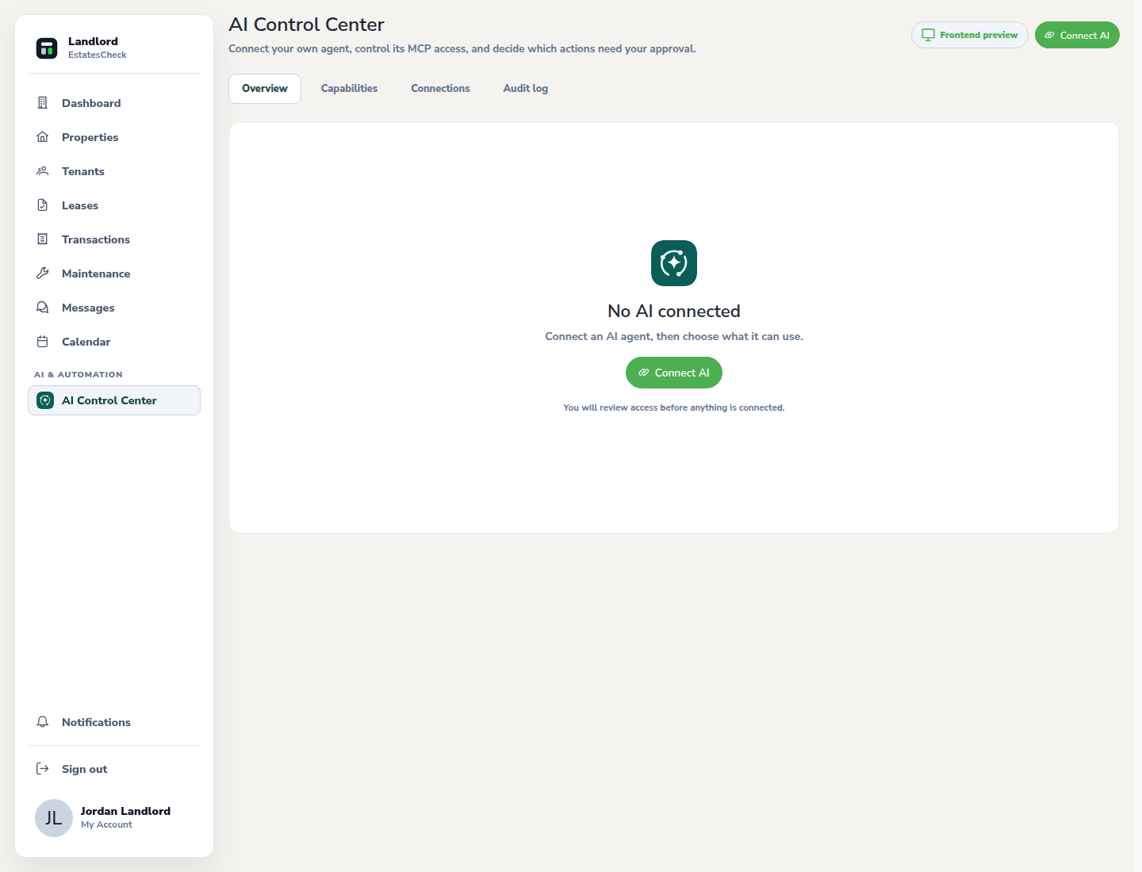1142x872 pixels.
Task: Click the EstatesCheck subtitle text
Action: pos(98,55)
